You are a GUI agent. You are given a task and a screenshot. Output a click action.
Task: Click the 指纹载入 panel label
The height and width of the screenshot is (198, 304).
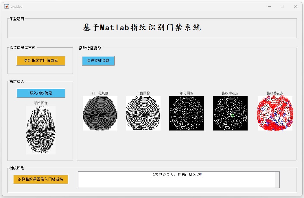[17, 81]
